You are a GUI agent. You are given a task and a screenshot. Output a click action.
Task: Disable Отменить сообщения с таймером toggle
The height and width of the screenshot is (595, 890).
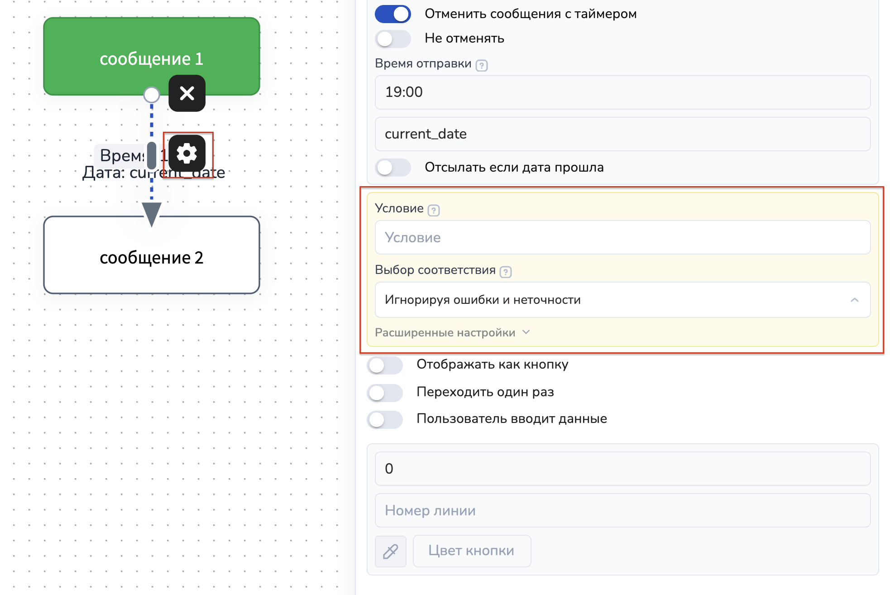[392, 14]
